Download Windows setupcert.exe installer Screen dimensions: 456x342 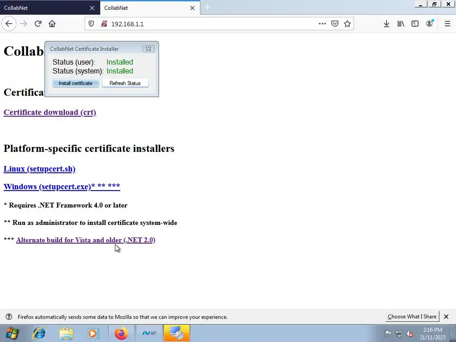click(61, 187)
